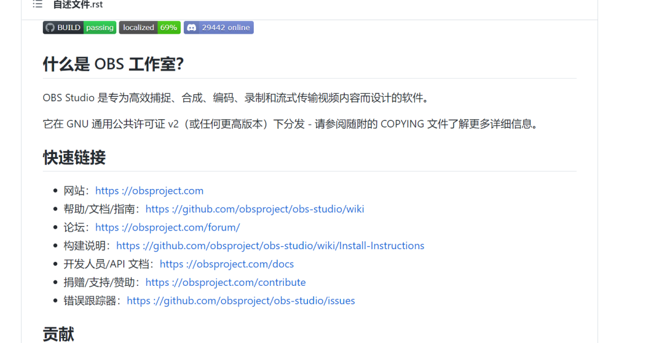Open the obsproject.com/docs link
This screenshot has width=651, height=343.
point(227,264)
